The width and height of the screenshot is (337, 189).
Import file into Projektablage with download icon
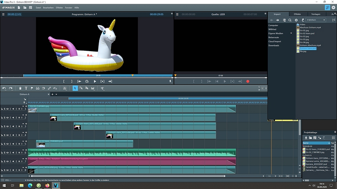(x=306, y=138)
